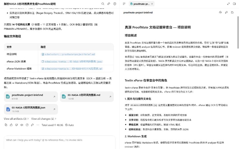This screenshot has height=149, width=239.
Task: Click the document title '真源 ProofMate 文档证据审查台 — 项目说明'
Action: point(158,27)
